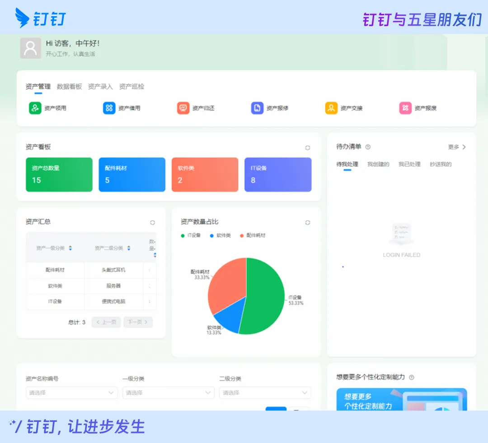Click the 软件类 cell in summary table
The image size is (488, 443).
(x=55, y=286)
